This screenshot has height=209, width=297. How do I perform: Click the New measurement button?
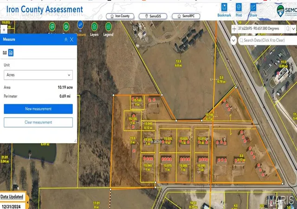(38, 109)
